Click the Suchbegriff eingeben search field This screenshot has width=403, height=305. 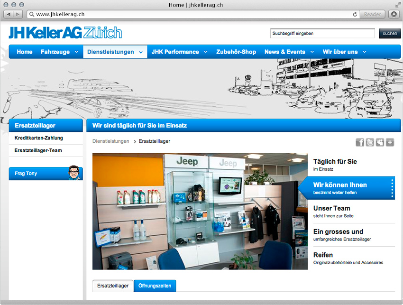pyautogui.click(x=322, y=33)
